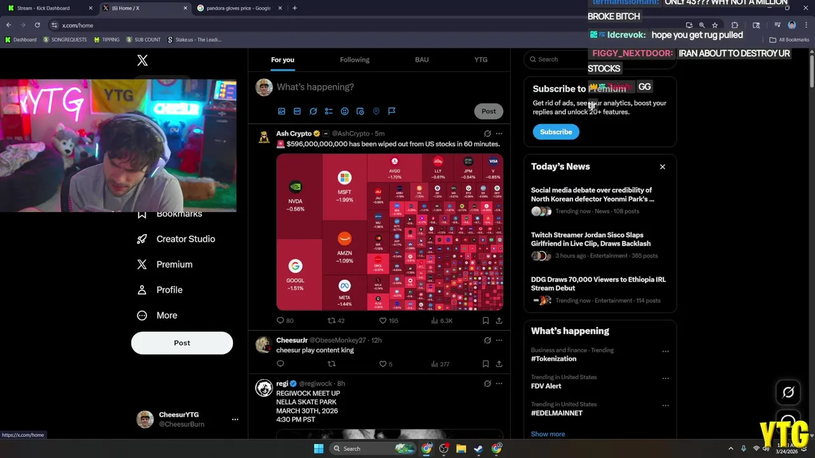Share the Ash Crypto post
The width and height of the screenshot is (815, 458).
[x=499, y=321]
